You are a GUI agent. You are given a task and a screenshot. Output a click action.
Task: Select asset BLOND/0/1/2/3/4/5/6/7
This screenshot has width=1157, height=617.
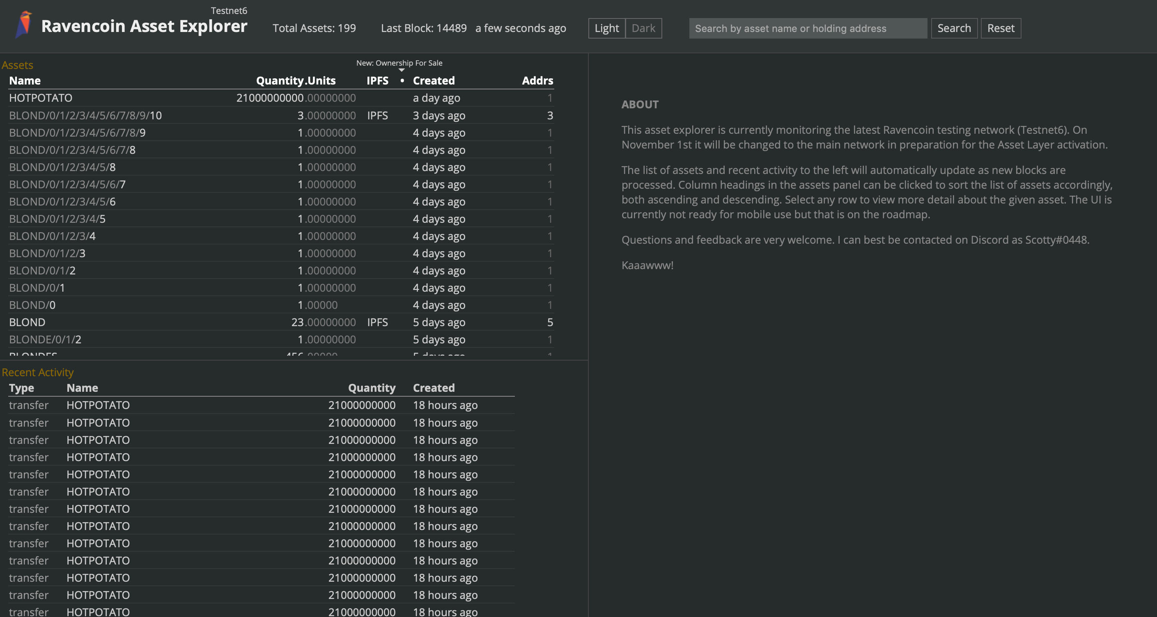[281, 185]
